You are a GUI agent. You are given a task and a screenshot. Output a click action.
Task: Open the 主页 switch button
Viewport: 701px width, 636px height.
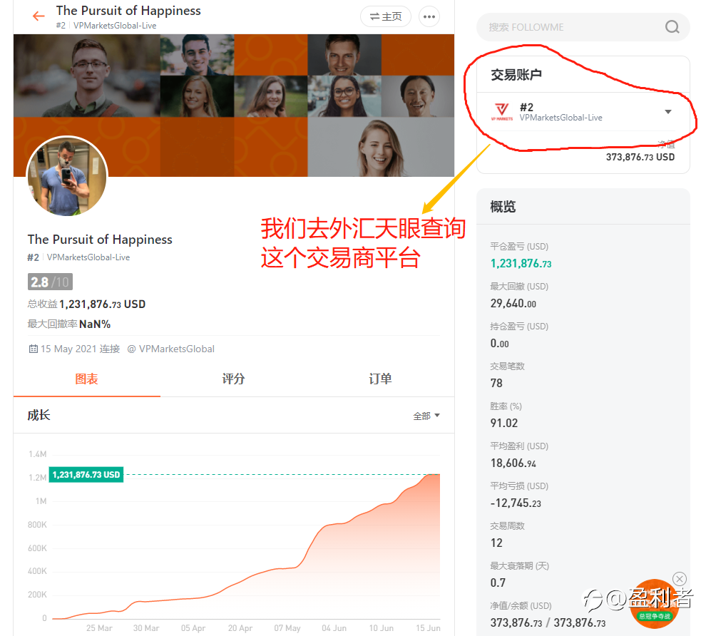[x=385, y=16]
